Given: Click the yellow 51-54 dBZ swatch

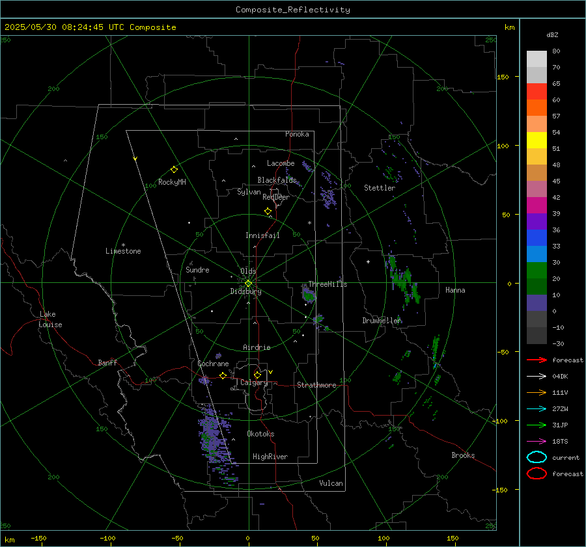Looking at the screenshot, I should 537,140.
